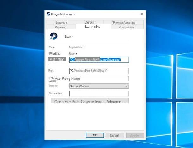This screenshot has height=148, width=193.
Task: Switch to the Security tab
Action: (x=61, y=23)
